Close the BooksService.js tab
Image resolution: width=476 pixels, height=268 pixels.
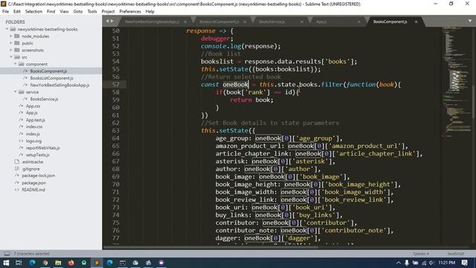coord(302,22)
